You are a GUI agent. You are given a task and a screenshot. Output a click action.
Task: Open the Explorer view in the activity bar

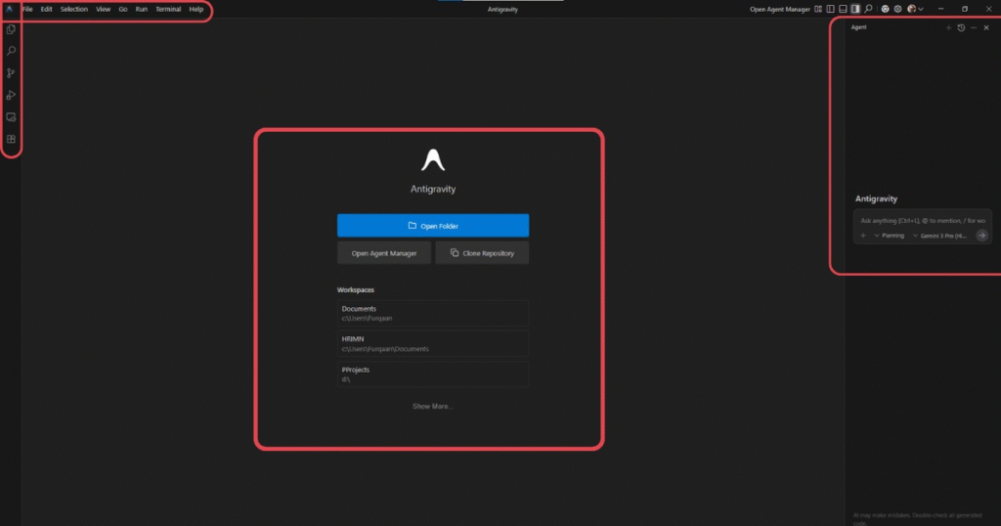click(11, 29)
